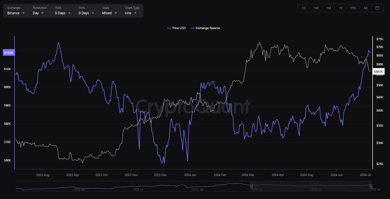Click the 2024 Jul date axis label

[x=366, y=175]
